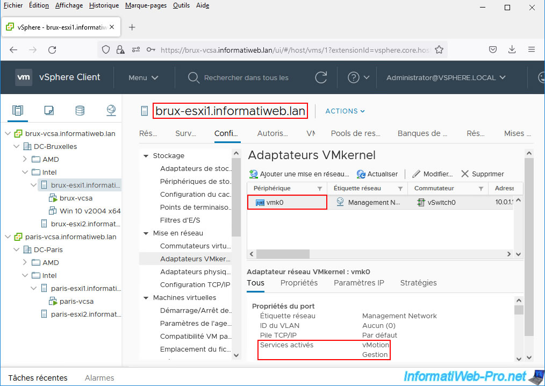The width and height of the screenshot is (545, 386).
Task: Open the vSphere Client Menu dropdown
Action: coord(143,77)
